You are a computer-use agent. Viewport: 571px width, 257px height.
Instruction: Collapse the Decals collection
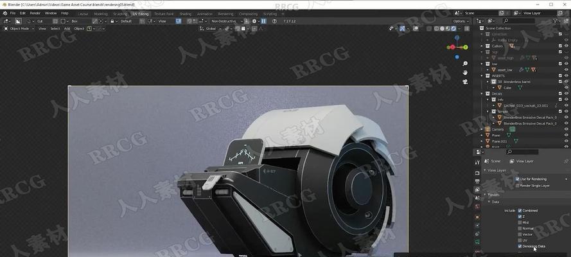482,94
